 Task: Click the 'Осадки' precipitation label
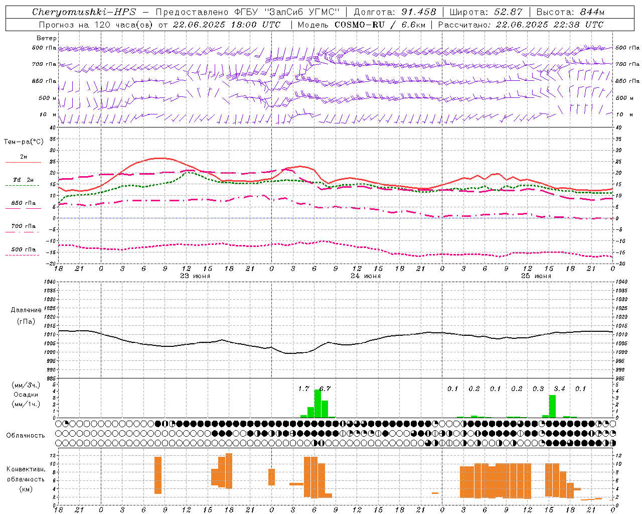[x=26, y=395]
